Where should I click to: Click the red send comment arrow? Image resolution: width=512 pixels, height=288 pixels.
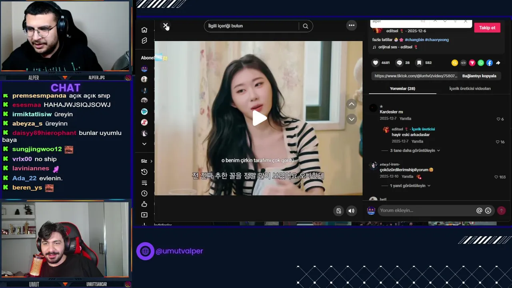click(x=501, y=210)
